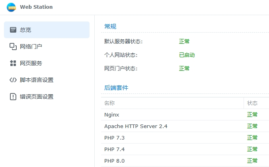Click the 错误页面设置 exclamation icon

13,97
